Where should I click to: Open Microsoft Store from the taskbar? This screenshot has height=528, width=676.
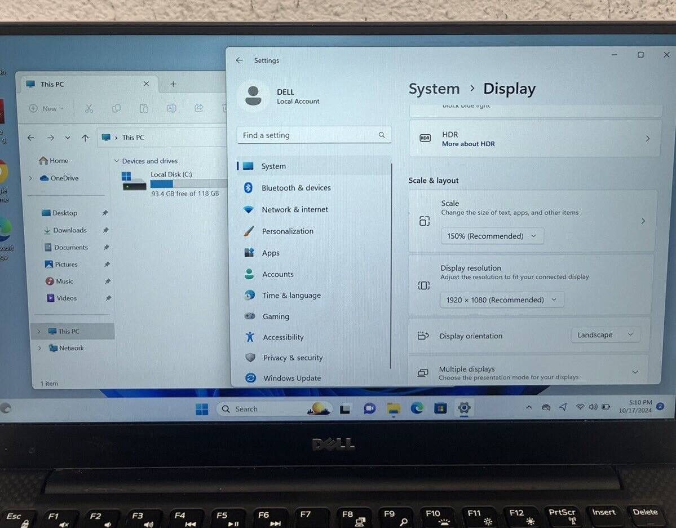point(440,408)
